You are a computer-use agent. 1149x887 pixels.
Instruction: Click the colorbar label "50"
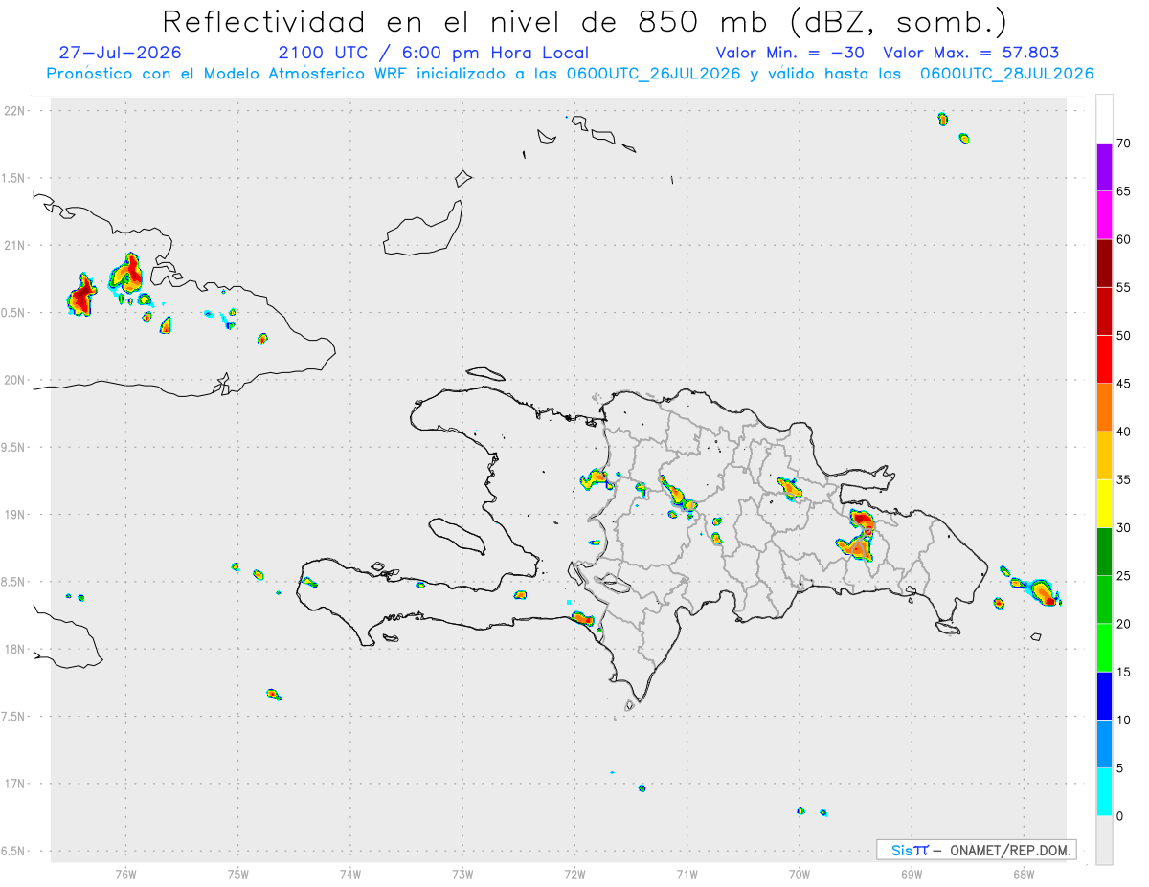[x=1123, y=336]
